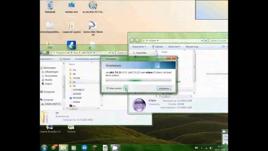Launch Minecraft from the taskbar
Viewport: 268px width, 151px height.
[95, 148]
